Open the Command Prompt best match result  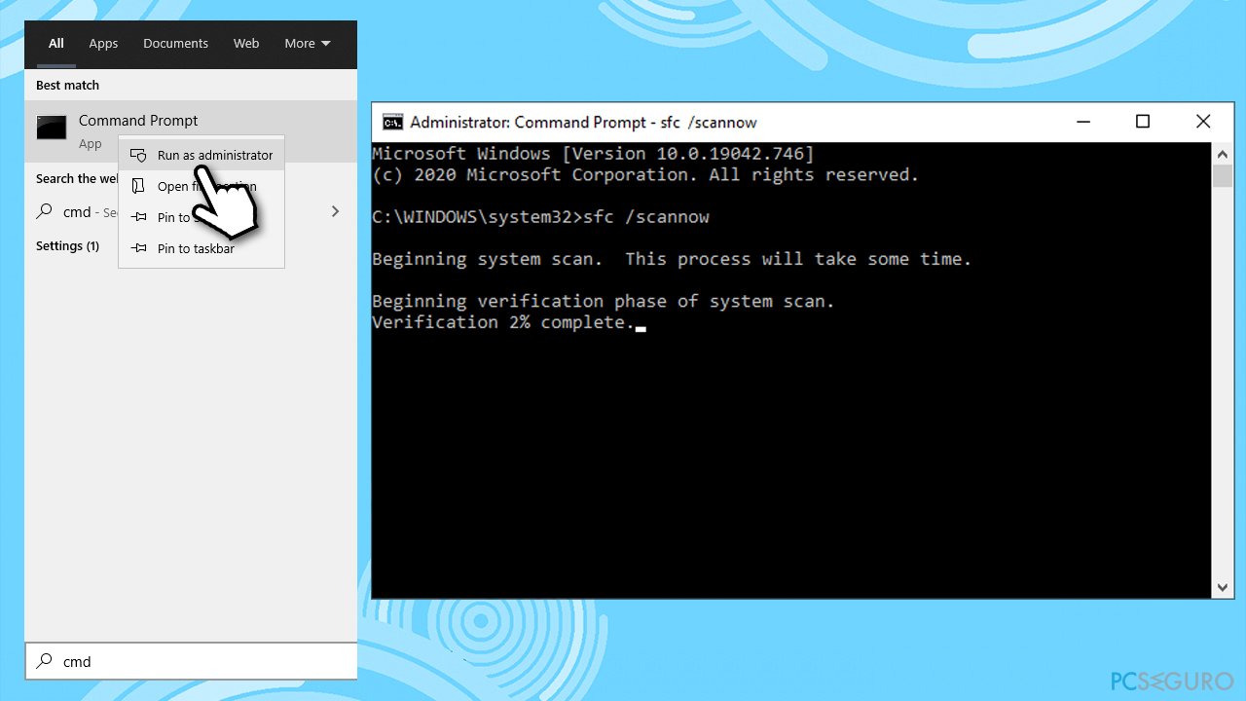click(x=191, y=131)
